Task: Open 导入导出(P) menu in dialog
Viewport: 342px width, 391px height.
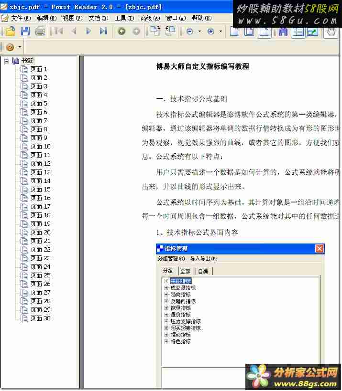Action: tap(204, 259)
